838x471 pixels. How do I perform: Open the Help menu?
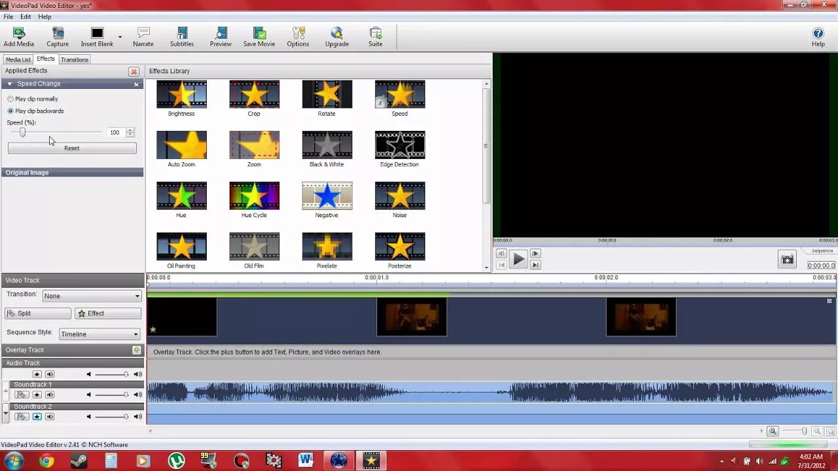point(45,17)
